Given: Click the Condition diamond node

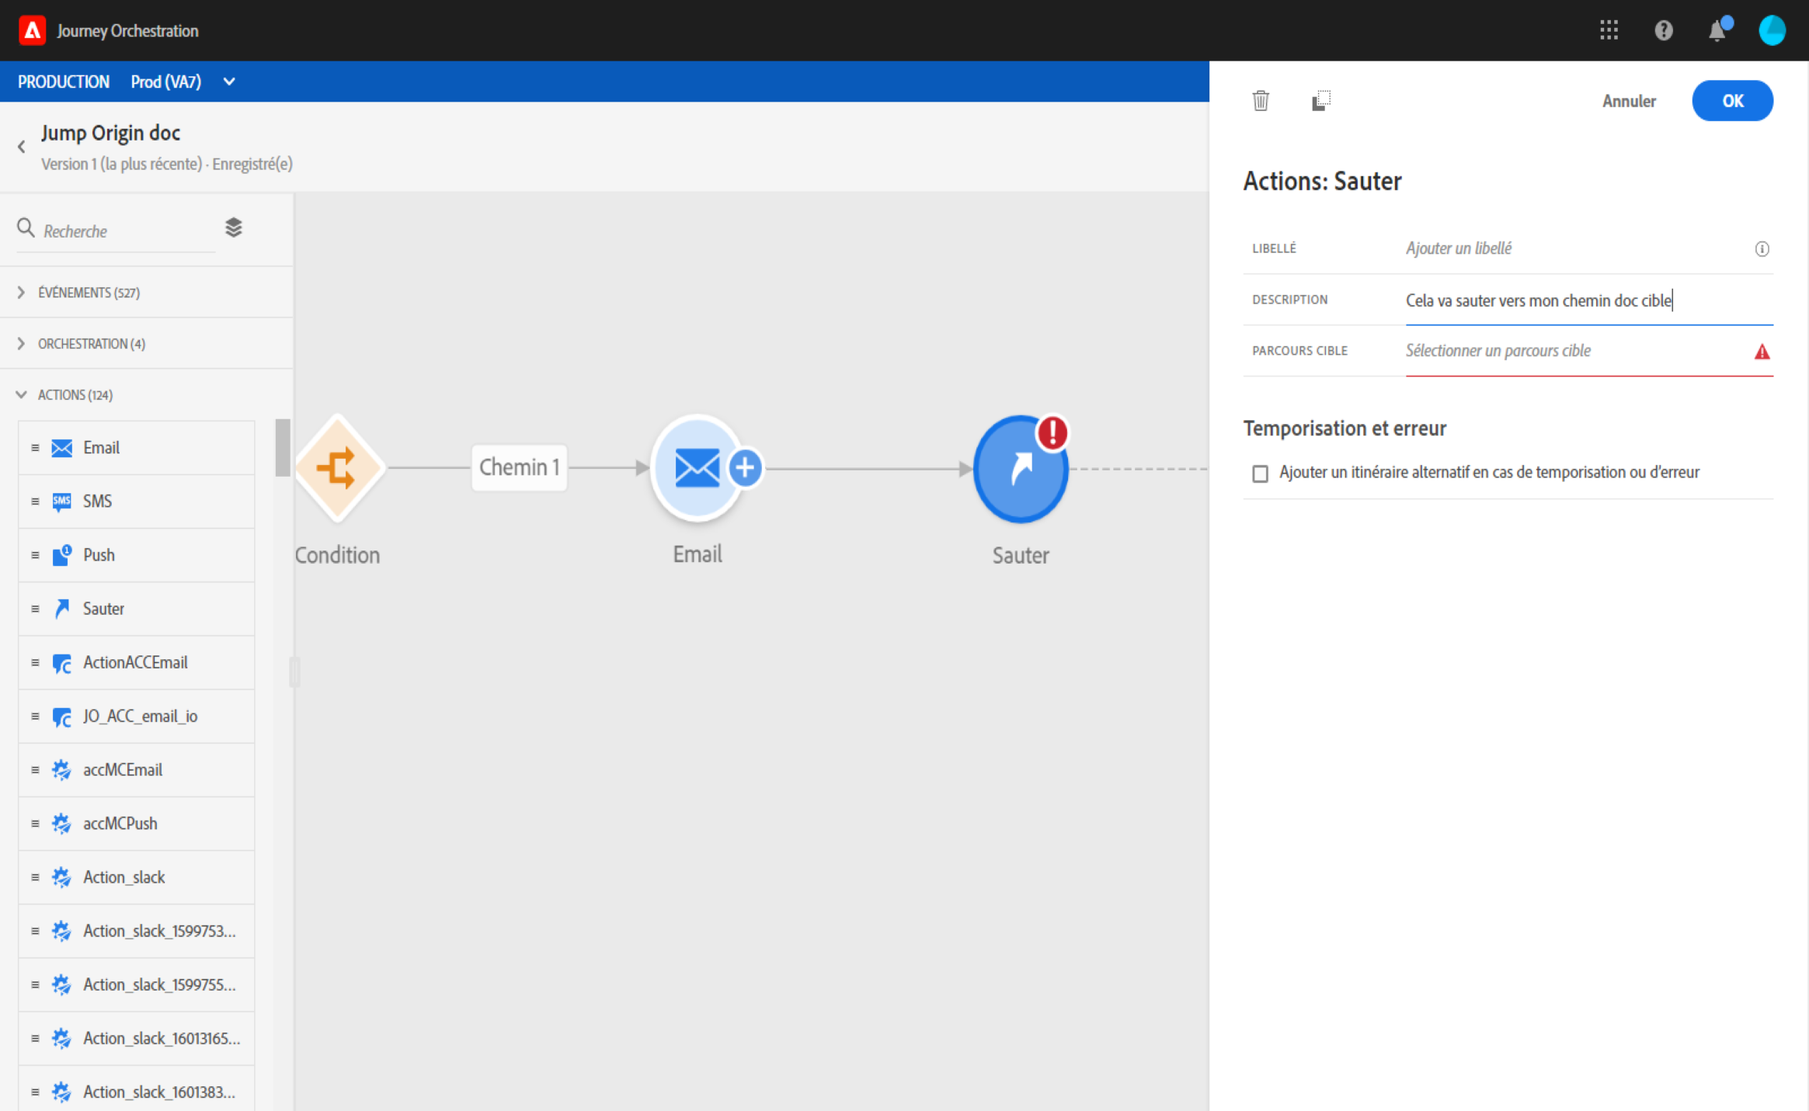Looking at the screenshot, I should 337,468.
